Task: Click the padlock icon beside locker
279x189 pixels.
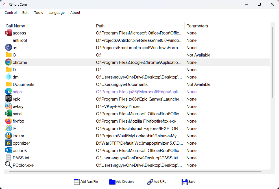Action: [8, 136]
